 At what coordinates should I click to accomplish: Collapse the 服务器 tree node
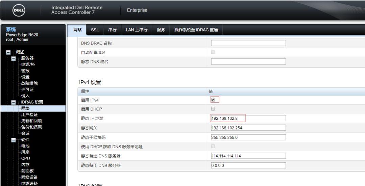[x=14, y=58]
